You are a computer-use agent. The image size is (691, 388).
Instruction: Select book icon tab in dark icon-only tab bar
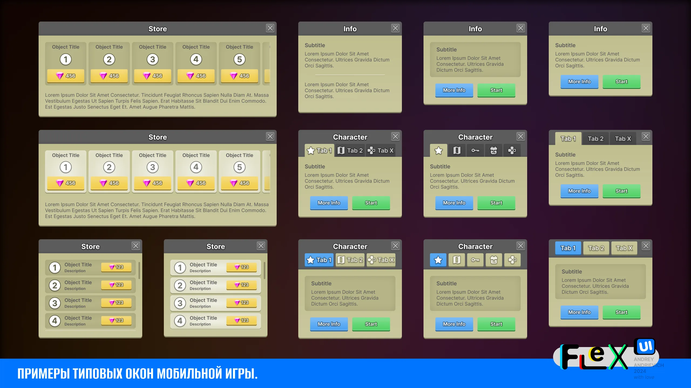click(x=457, y=150)
